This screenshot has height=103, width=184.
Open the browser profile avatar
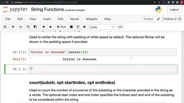(x=181, y=2)
